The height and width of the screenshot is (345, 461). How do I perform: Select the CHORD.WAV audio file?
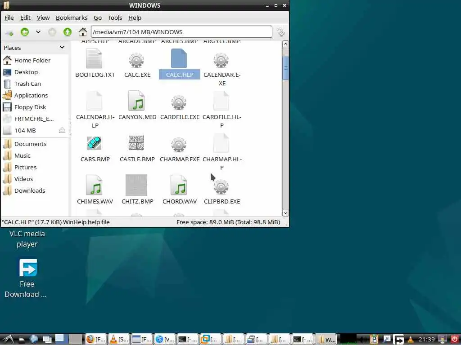(179, 186)
